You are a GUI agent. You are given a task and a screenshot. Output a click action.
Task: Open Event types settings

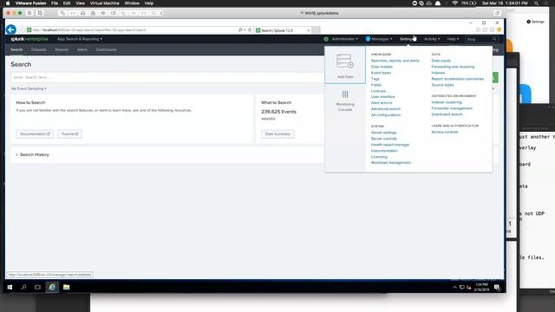381,73
